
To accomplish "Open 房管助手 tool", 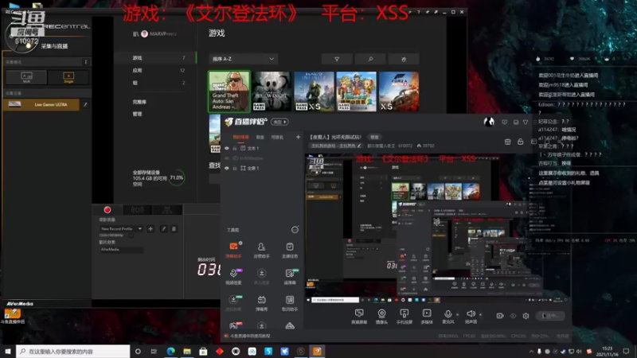I will click(x=261, y=250).
